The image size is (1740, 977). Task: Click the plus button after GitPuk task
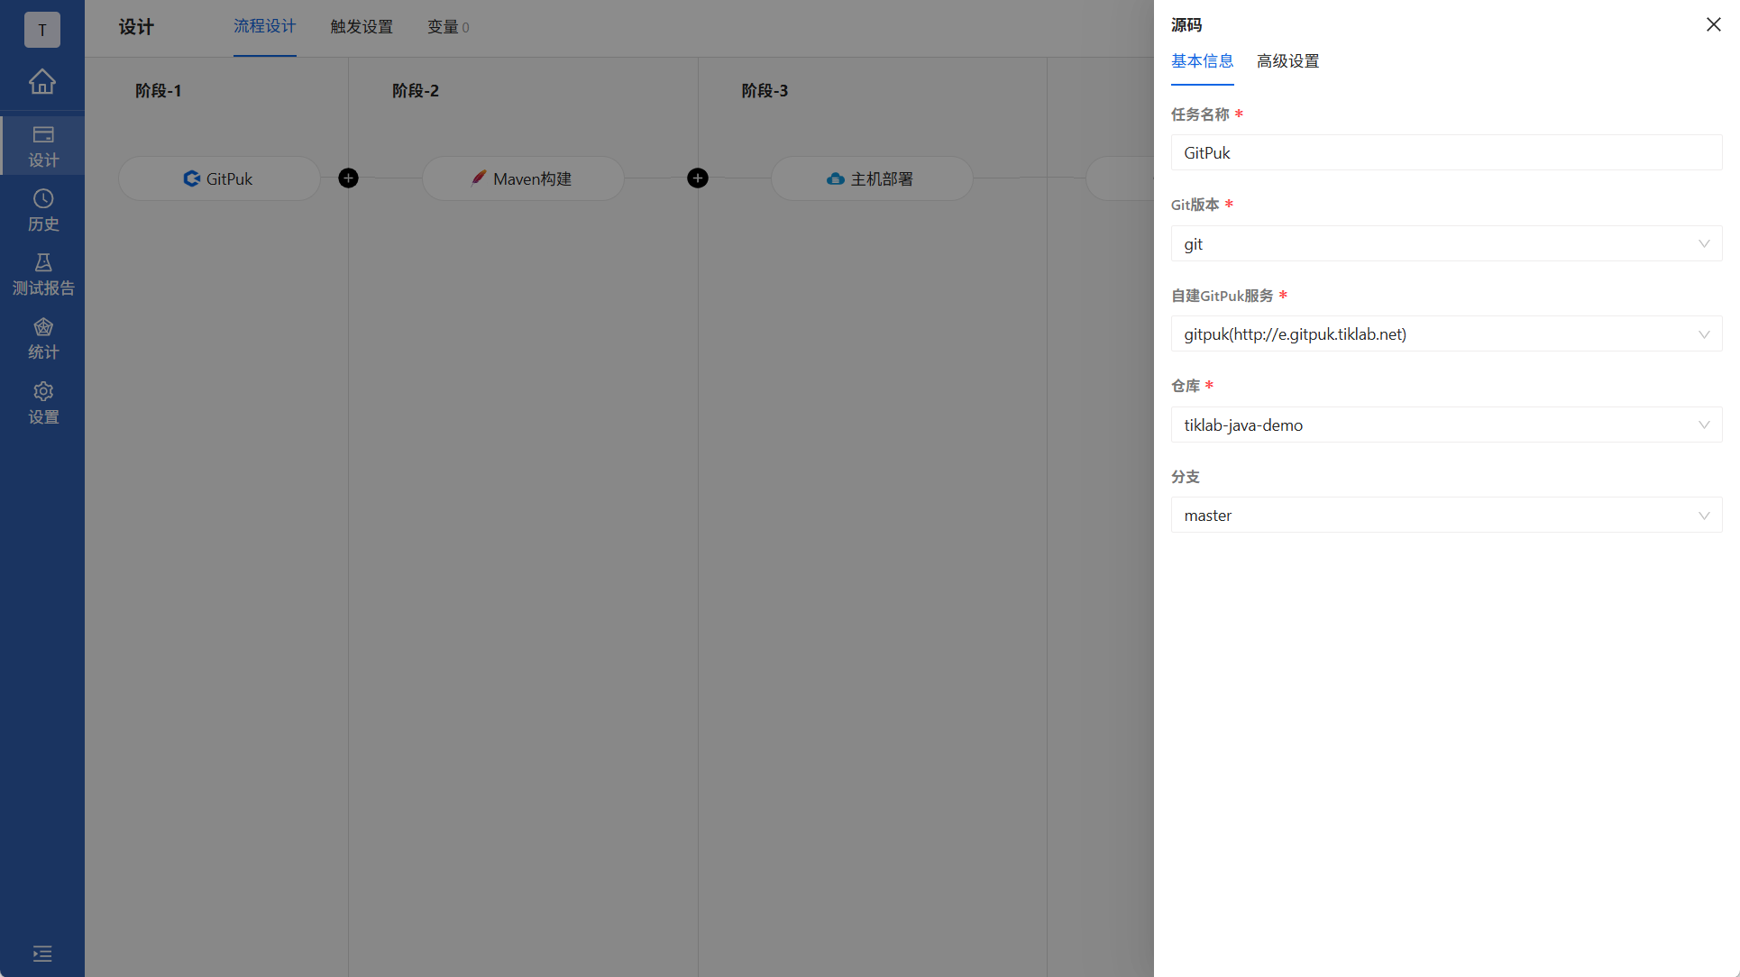[x=348, y=178]
